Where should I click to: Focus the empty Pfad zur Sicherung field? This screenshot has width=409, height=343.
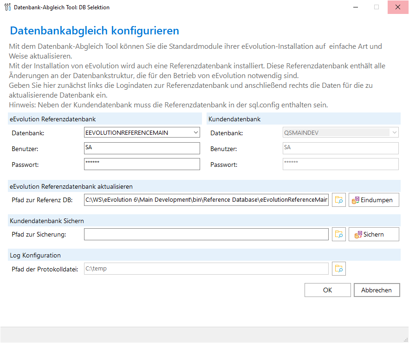[x=206, y=234]
